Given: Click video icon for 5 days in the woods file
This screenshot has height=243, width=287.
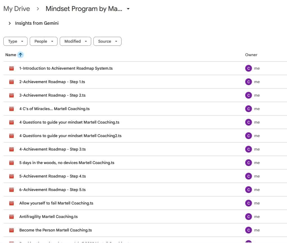Looking at the screenshot, I should (12, 163).
